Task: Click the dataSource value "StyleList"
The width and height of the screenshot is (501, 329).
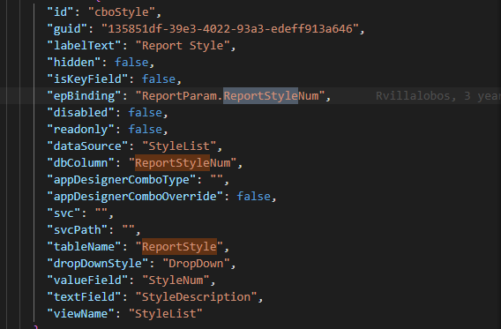Action: pos(179,146)
